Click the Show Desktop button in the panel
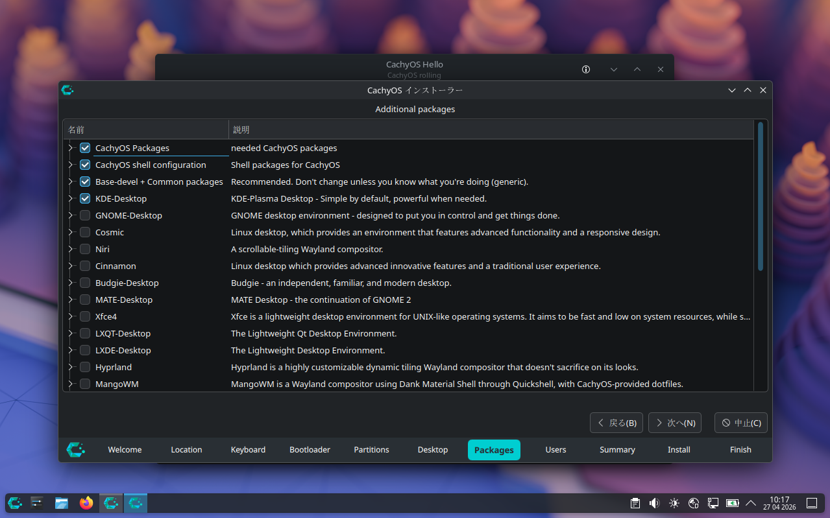The image size is (830, 518). point(811,503)
